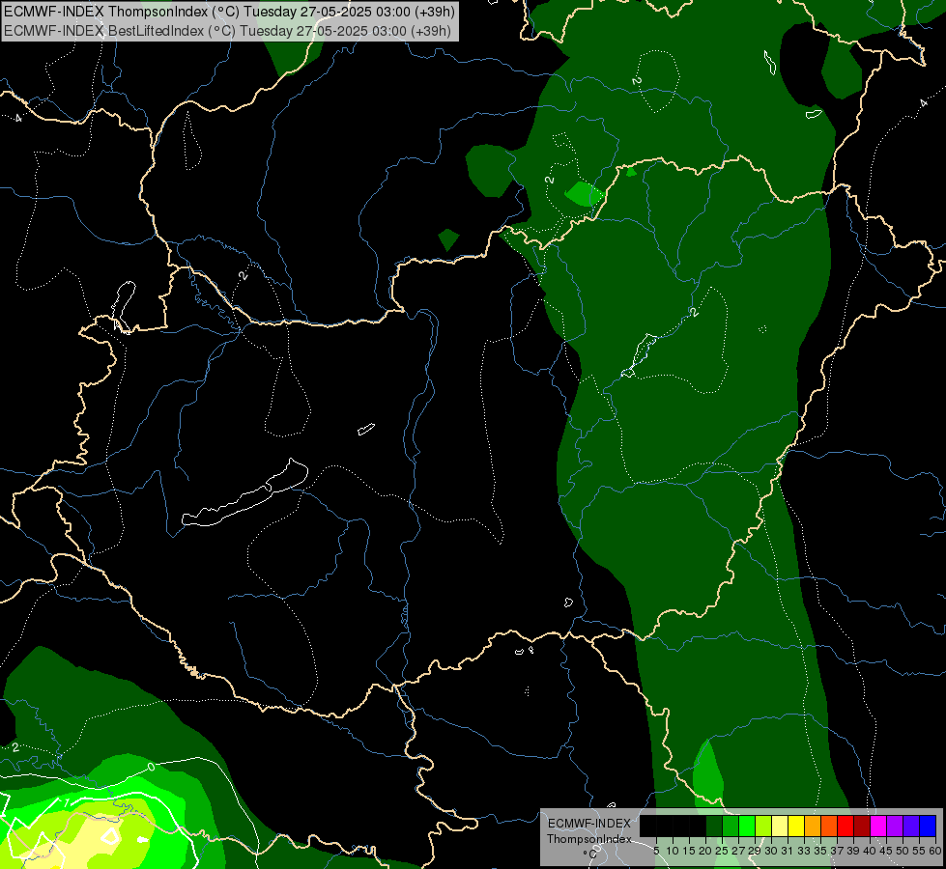Click the legend value 25 label
Viewport: 946px width, 869px height.
click(722, 851)
